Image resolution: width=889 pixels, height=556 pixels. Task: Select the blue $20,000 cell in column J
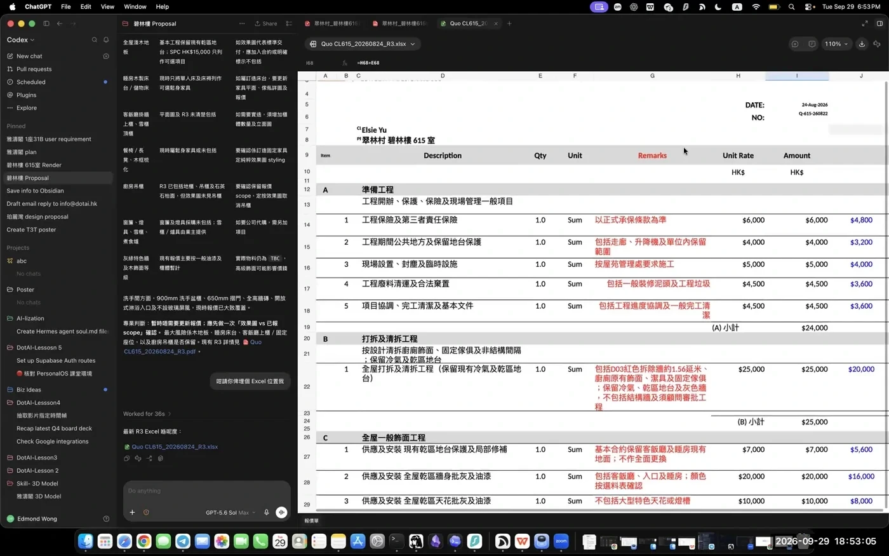861,369
